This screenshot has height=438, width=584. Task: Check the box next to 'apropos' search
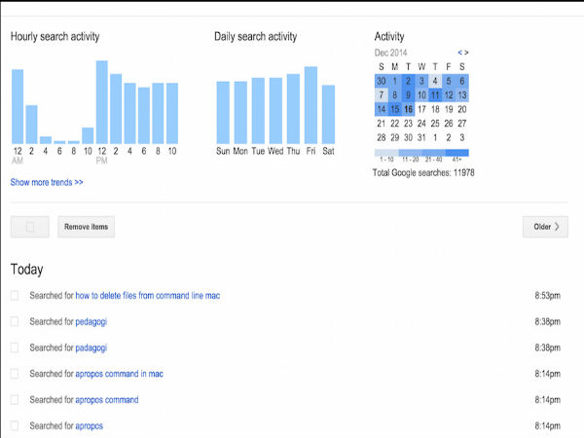point(14,426)
